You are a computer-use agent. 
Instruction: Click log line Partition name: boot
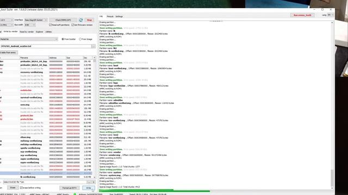pyautogui.click(x=109, y=66)
